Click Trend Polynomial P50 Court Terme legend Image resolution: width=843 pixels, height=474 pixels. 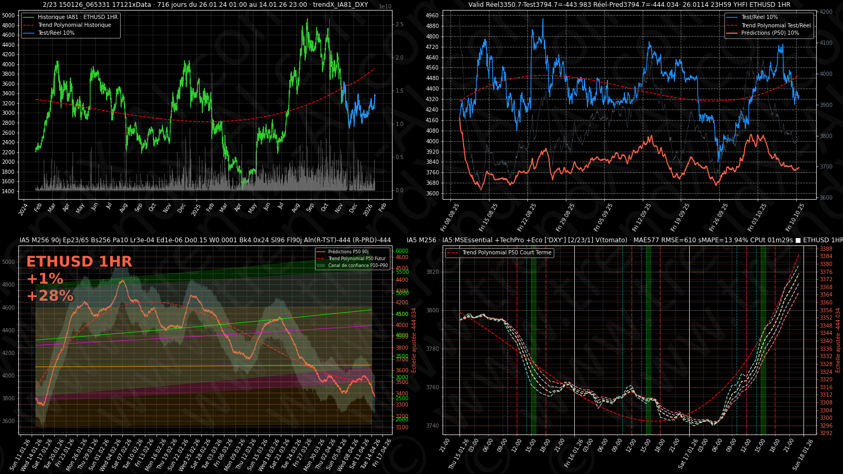(506, 253)
